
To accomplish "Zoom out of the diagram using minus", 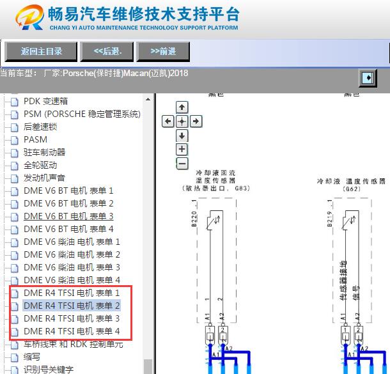I will point(182,164).
